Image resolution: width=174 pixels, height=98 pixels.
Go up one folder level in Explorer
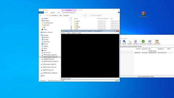point(47,16)
